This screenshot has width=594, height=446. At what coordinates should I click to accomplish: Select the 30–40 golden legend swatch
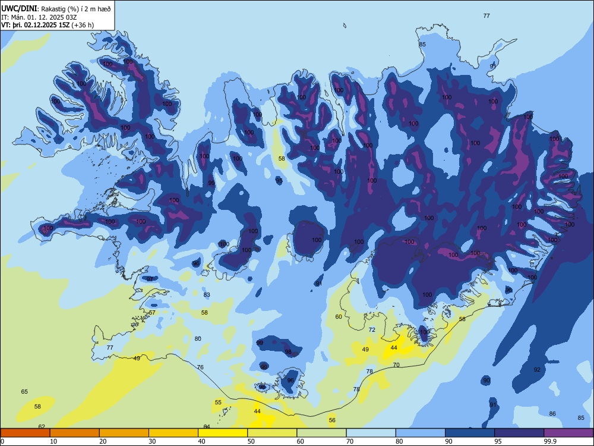tap(173, 433)
